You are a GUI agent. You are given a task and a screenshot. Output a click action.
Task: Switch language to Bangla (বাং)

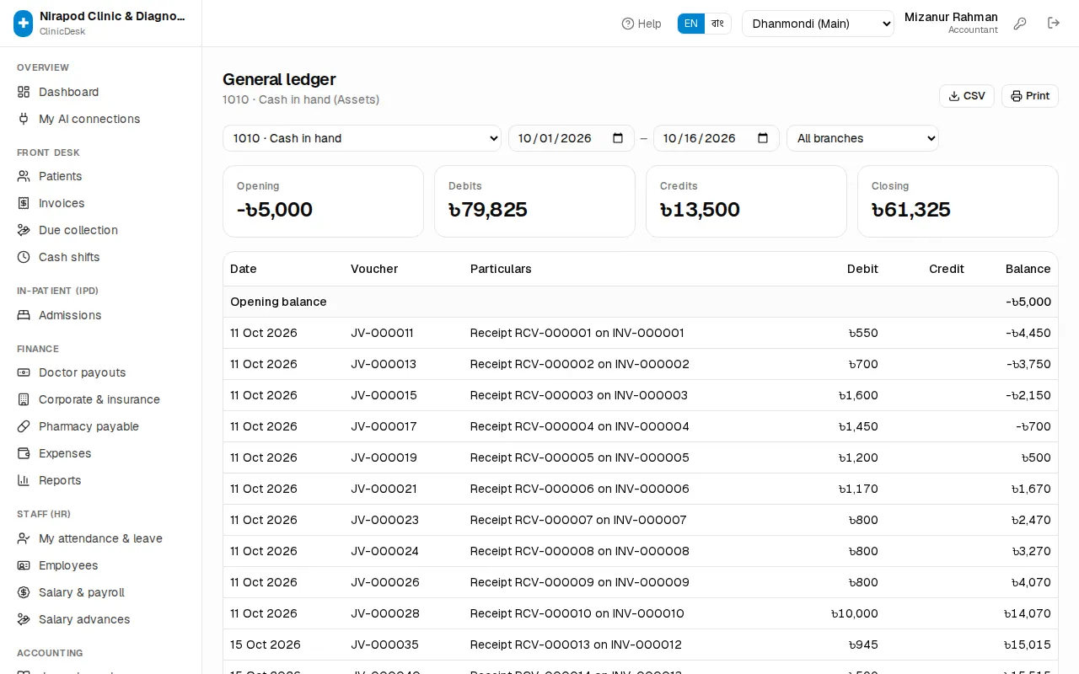pyautogui.click(x=717, y=24)
